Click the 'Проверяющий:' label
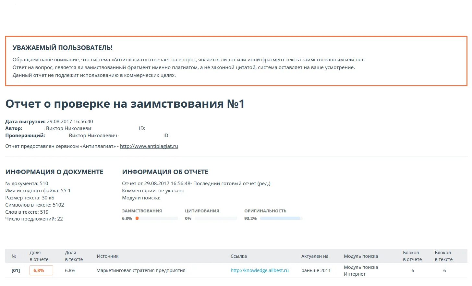472x286 pixels. pyautogui.click(x=25, y=136)
